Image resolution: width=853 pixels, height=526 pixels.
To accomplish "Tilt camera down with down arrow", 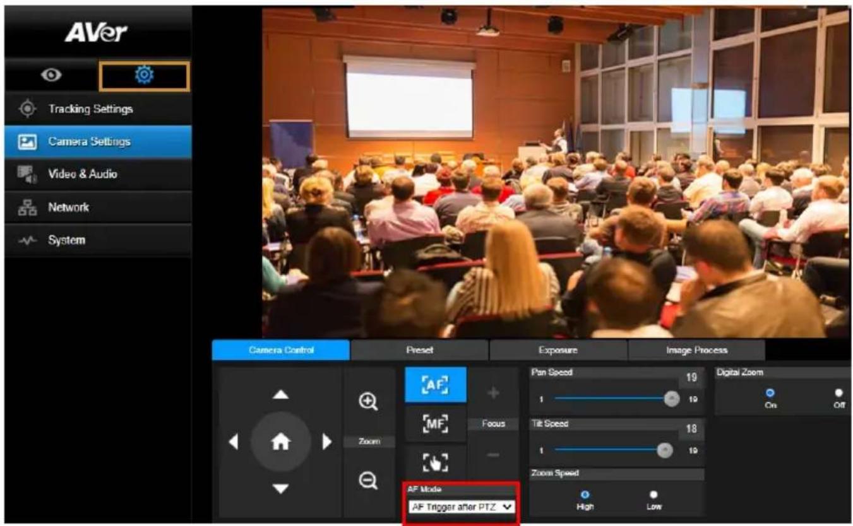I will point(281,488).
